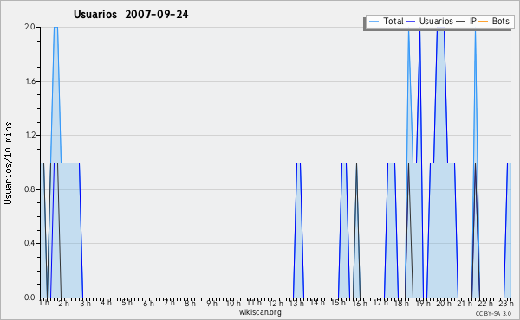Click the "10 h" x-axis label

point(233,303)
